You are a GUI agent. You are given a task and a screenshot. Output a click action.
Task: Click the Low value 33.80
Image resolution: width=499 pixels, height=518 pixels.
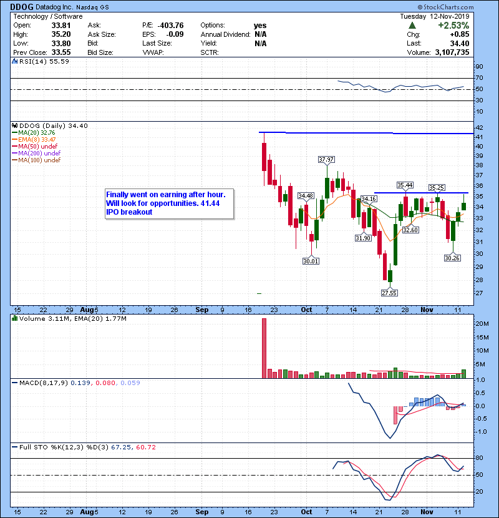[61, 43]
